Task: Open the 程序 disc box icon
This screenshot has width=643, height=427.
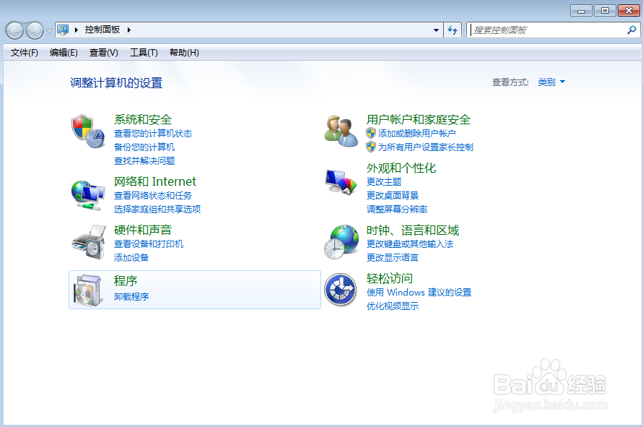Action: [x=88, y=290]
